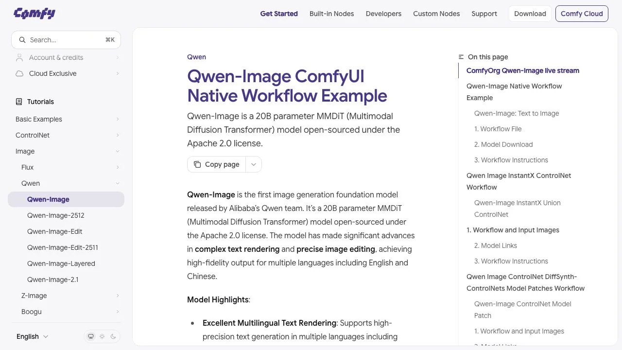This screenshot has height=350, width=622.
Task: Go to Qwen-Image InstantX Union ControlNet section
Action: click(x=518, y=209)
